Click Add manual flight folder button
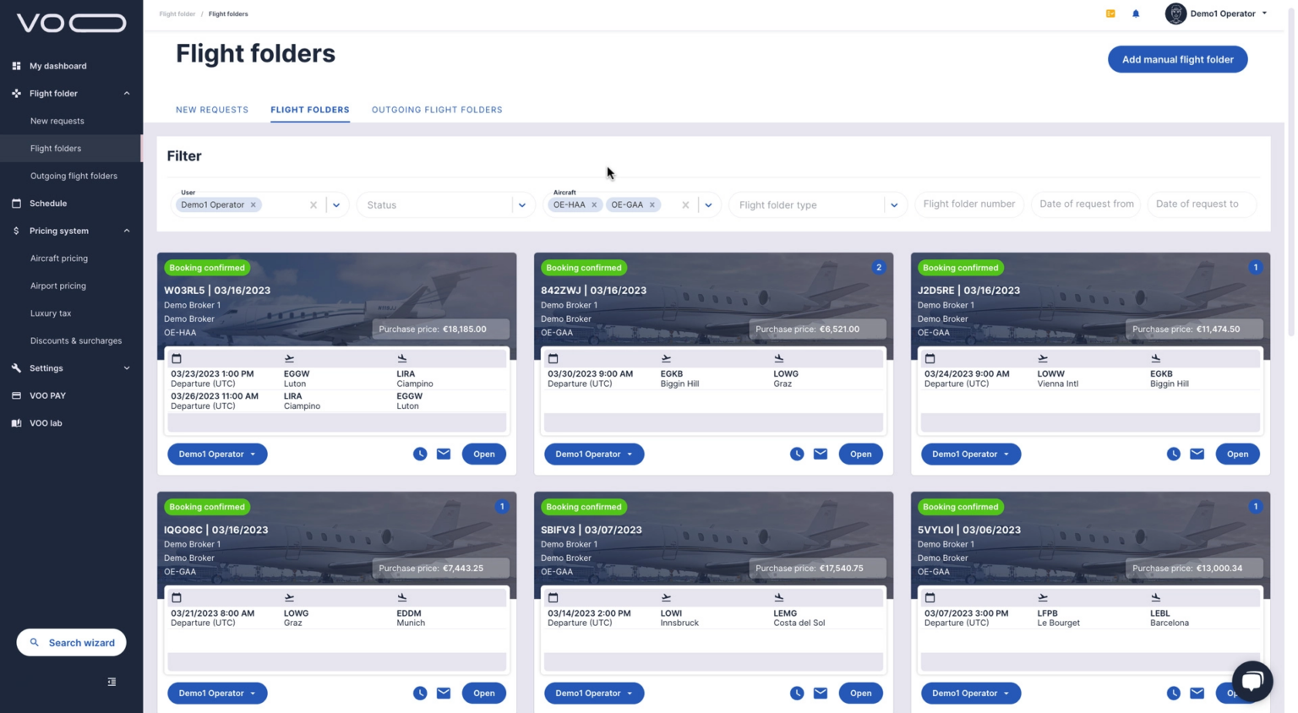The image size is (1298, 713). [x=1177, y=59]
